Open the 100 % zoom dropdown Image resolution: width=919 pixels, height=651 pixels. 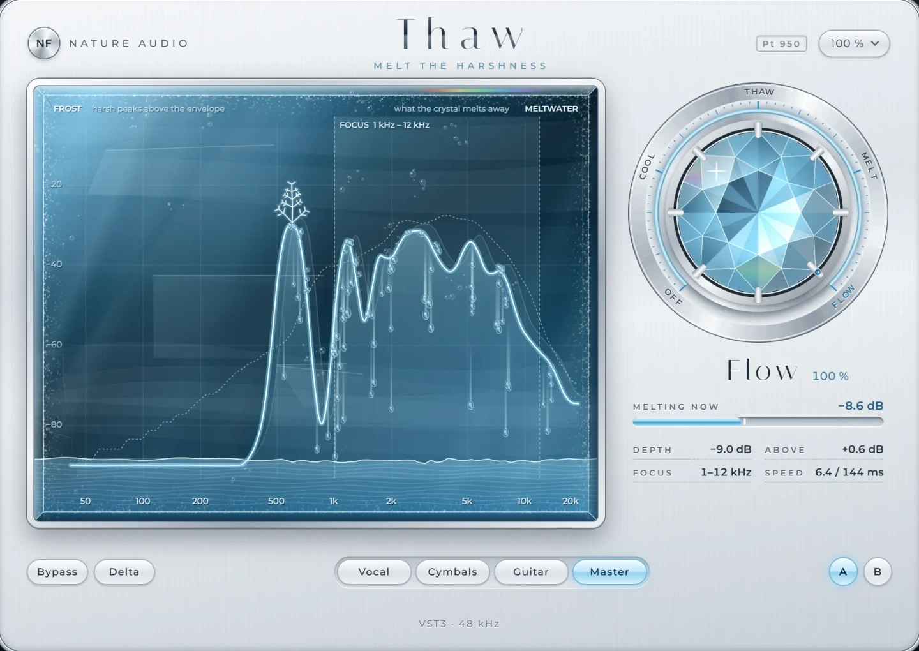(854, 43)
